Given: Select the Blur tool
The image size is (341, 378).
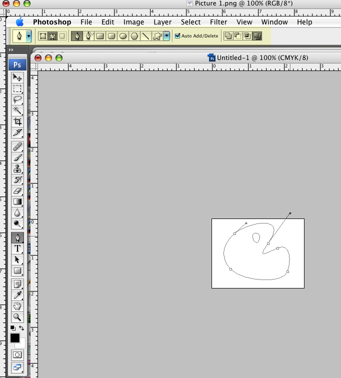Looking at the screenshot, I should [17, 213].
